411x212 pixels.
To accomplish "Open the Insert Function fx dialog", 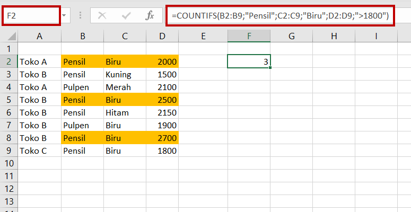I will (150, 16).
